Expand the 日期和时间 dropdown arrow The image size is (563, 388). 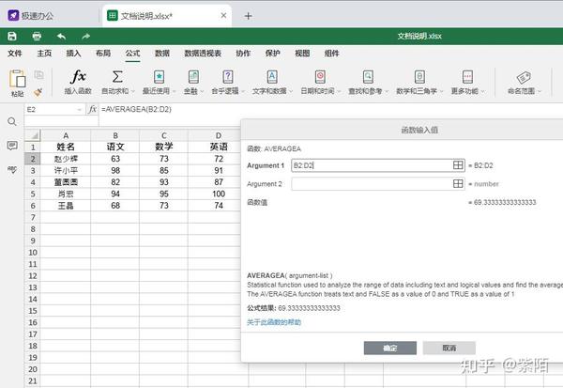[339, 92]
